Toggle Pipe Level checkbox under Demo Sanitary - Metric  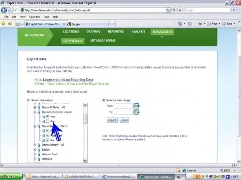point(47,135)
